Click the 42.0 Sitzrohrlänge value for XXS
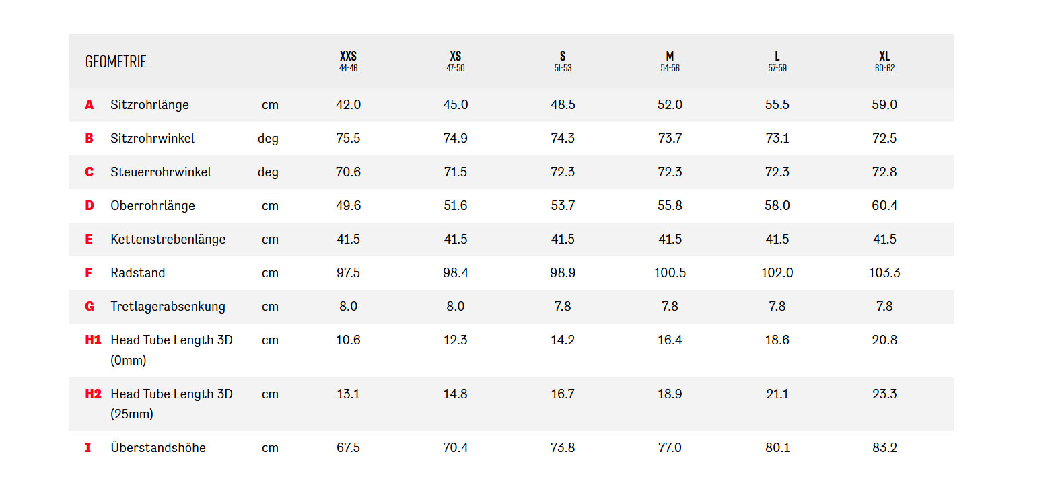 tap(348, 105)
